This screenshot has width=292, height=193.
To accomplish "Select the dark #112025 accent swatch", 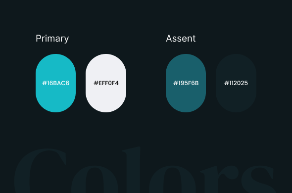I will tap(236, 83).
